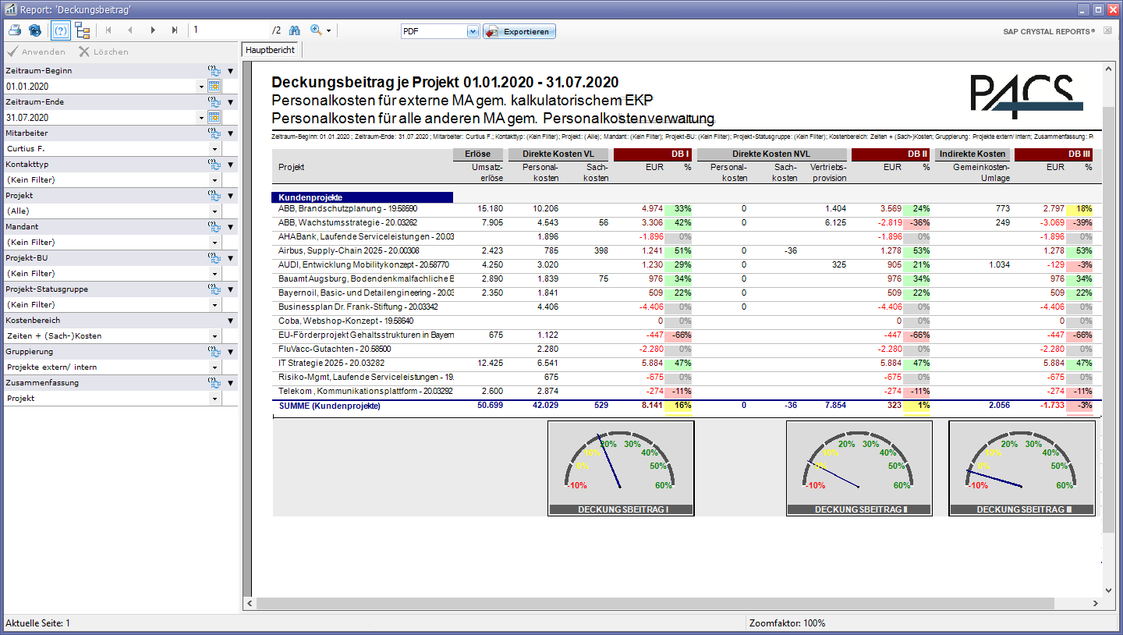
Task: Toggle the group tree panel
Action: click(x=83, y=31)
